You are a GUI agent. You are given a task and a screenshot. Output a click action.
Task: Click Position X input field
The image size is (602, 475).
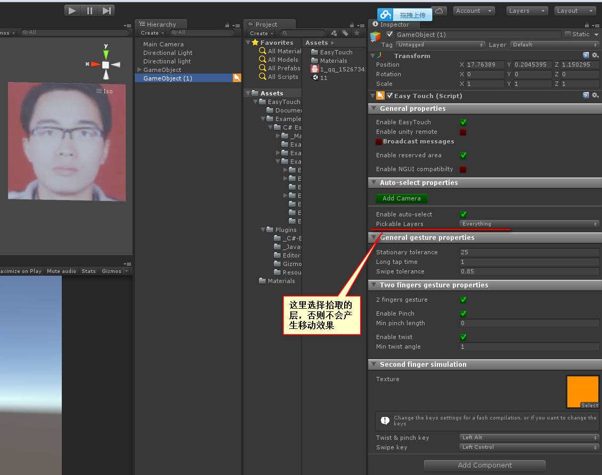485,65
